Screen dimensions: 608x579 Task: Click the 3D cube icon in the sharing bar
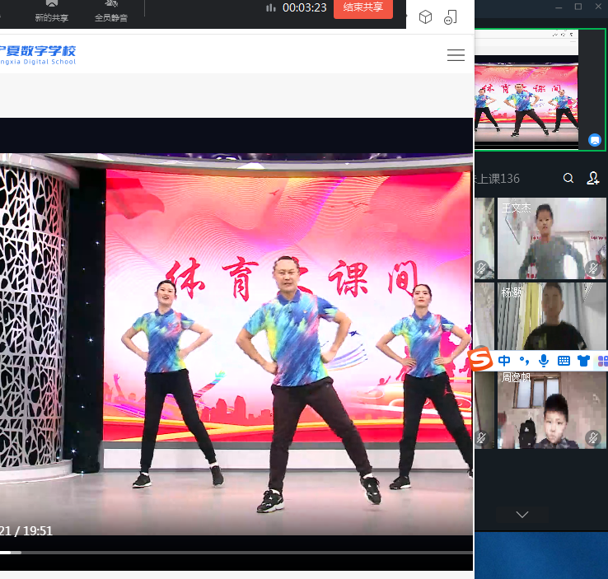pyautogui.click(x=425, y=17)
